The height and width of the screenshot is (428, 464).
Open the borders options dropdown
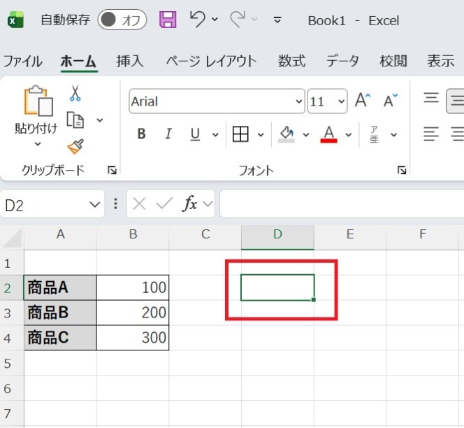point(261,135)
